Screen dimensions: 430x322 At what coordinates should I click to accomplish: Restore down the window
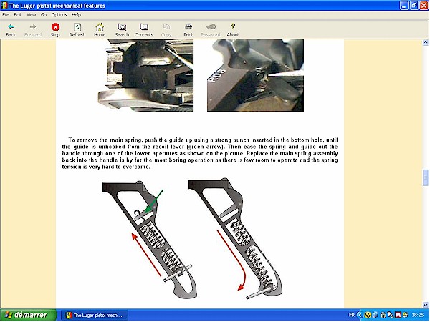(x=414, y=6)
